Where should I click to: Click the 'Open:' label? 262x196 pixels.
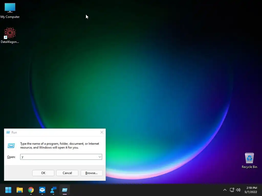[x=11, y=157]
